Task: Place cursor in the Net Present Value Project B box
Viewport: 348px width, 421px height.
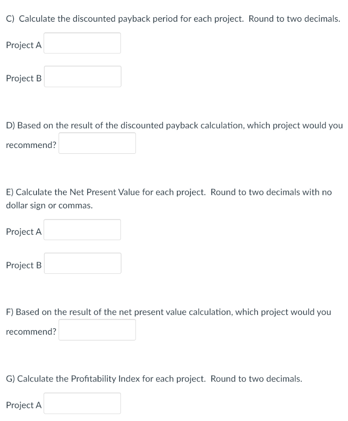Action: coord(82,263)
